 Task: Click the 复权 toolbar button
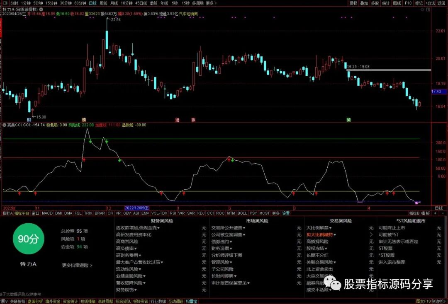353,3
